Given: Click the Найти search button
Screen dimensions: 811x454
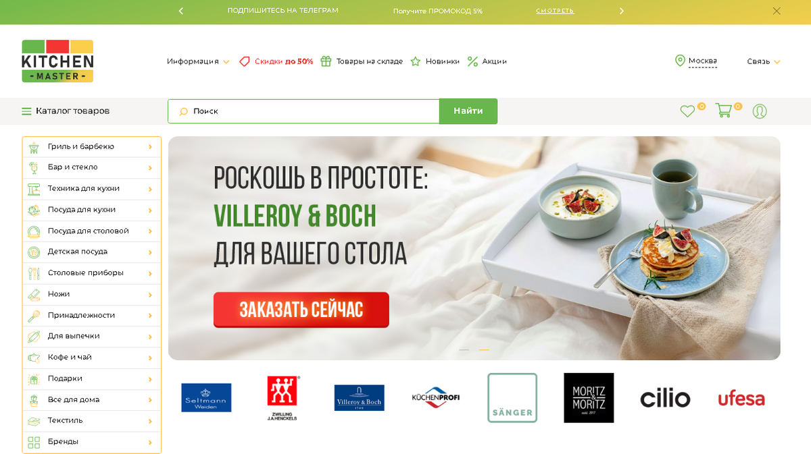Looking at the screenshot, I should tap(468, 111).
